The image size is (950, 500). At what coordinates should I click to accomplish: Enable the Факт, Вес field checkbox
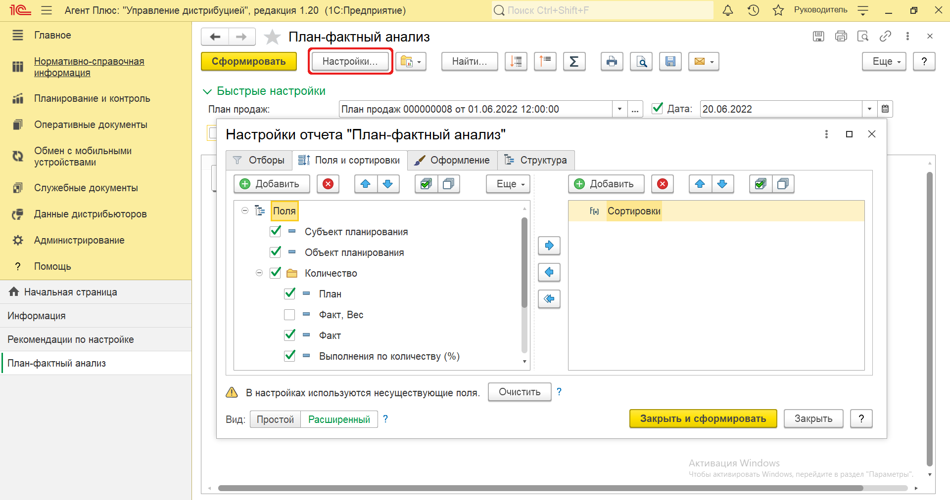click(289, 315)
